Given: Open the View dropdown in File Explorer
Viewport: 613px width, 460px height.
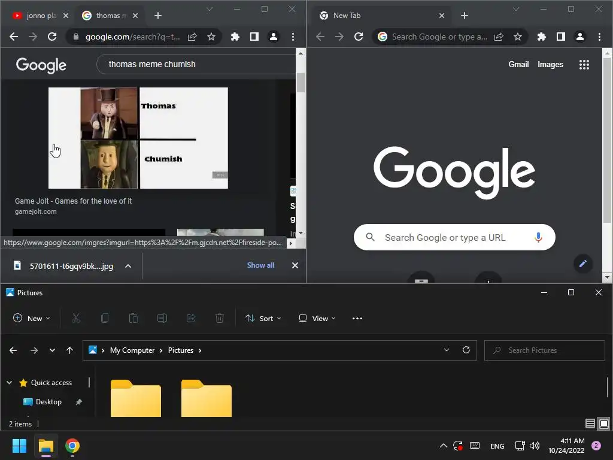Looking at the screenshot, I should pyautogui.click(x=317, y=319).
